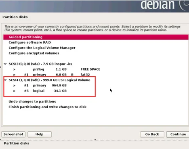The width and height of the screenshot is (189, 149).
Task: Open the Help button
Action: [40, 134]
